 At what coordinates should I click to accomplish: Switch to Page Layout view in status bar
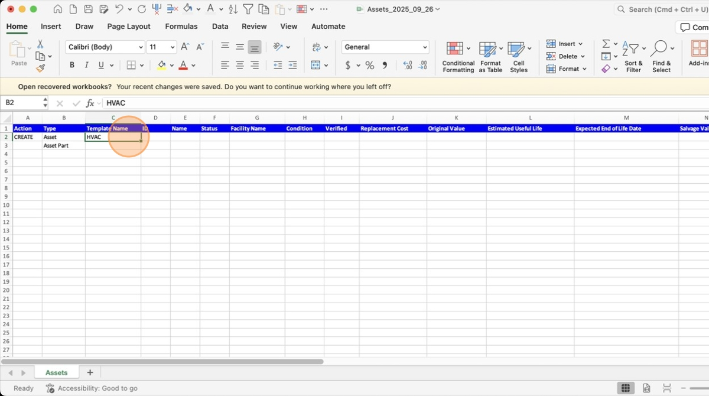click(646, 388)
